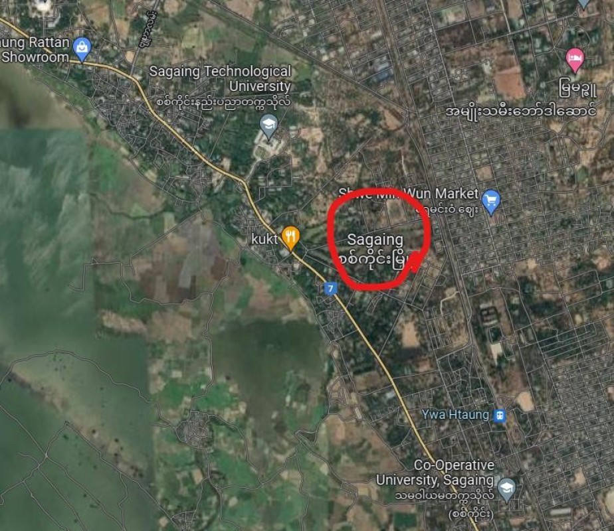Select the Sagaing Technological University graduation cap pin
Image resolution: width=614 pixels, height=531 pixels.
(x=268, y=126)
